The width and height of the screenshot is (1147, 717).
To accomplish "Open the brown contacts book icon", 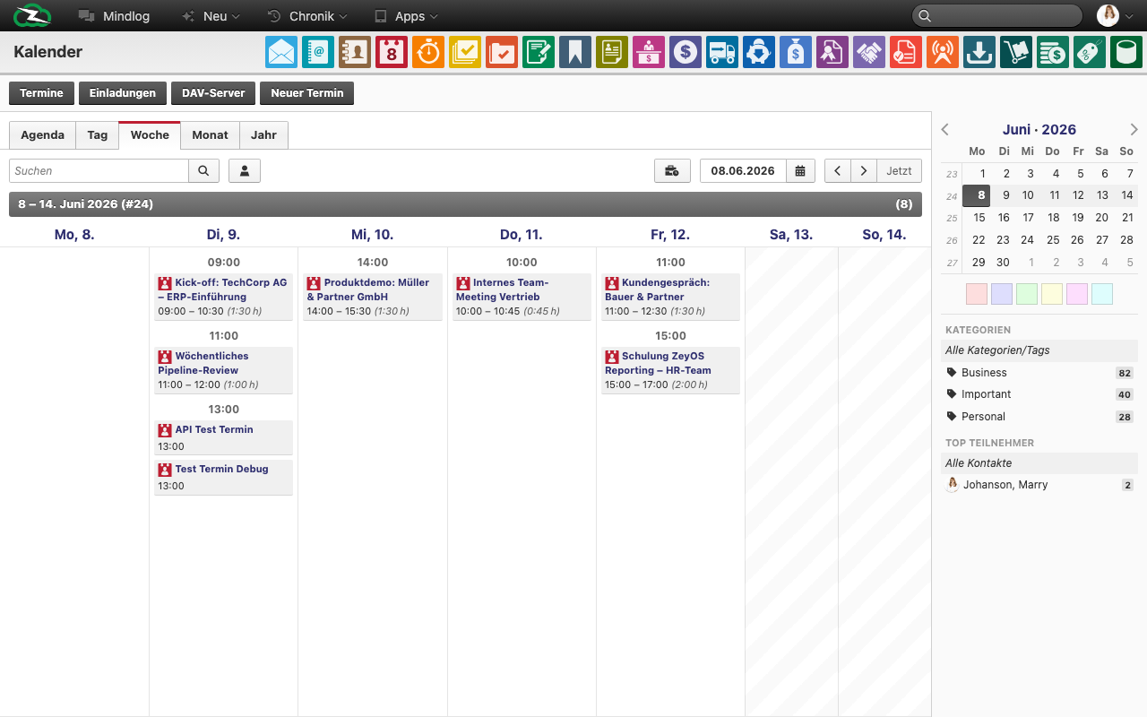I will coord(355,52).
